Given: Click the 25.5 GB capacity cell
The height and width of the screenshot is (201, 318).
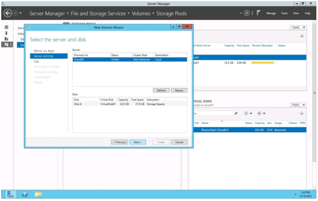Looking at the screenshot, I should pyautogui.click(x=229, y=63).
